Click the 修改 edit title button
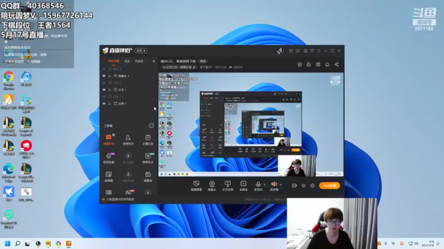 click(x=203, y=61)
